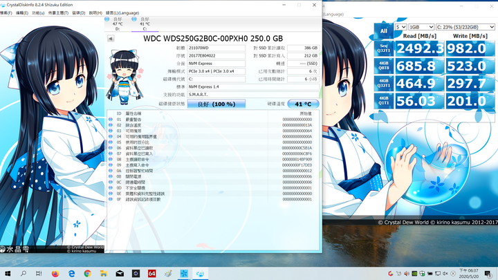The image size is (498, 280).
Task: Run the 4KiB Q8T8 test
Action: pos(384,66)
